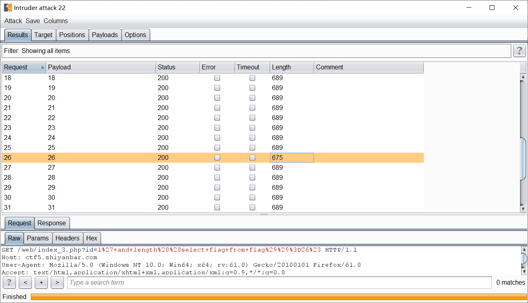Switch to the Response tab
528x303 pixels.
[x=52, y=223]
